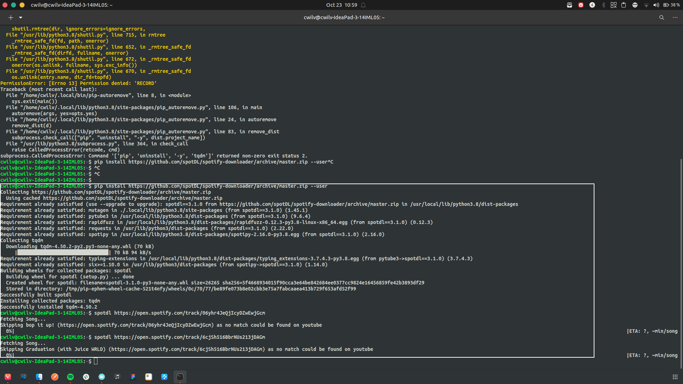Expand the new-tab dropdown arrow
683x384 pixels.
tap(21, 17)
